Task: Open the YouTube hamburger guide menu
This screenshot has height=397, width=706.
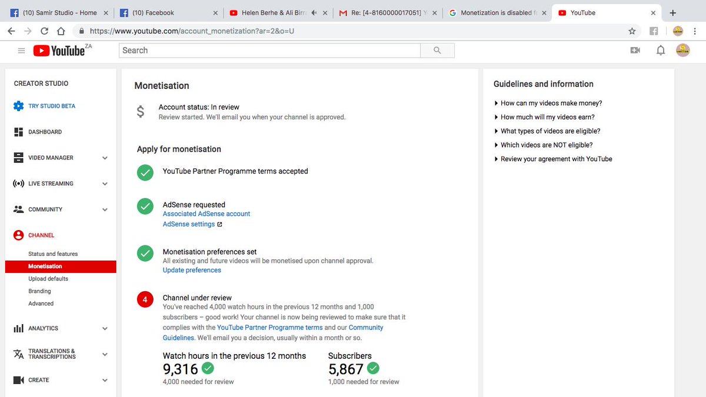Action: coord(21,51)
